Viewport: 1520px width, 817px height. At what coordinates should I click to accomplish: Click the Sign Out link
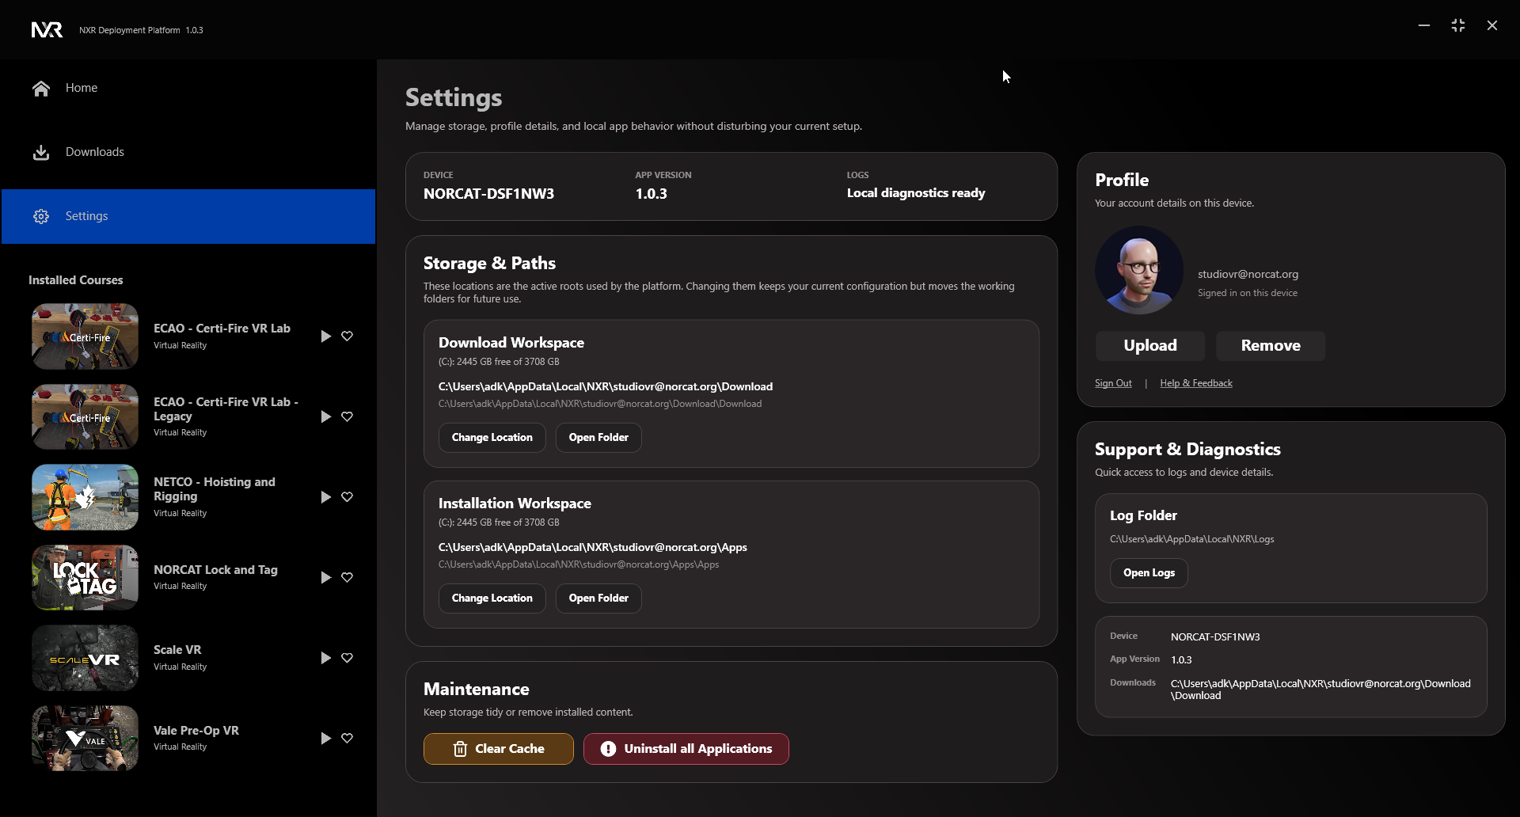click(x=1112, y=383)
